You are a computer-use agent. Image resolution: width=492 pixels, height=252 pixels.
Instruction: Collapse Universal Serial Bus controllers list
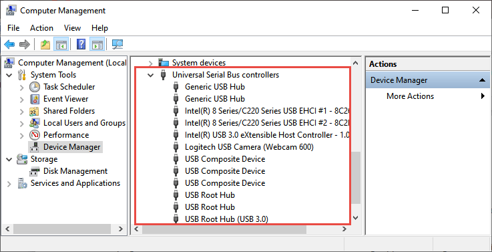(151, 75)
